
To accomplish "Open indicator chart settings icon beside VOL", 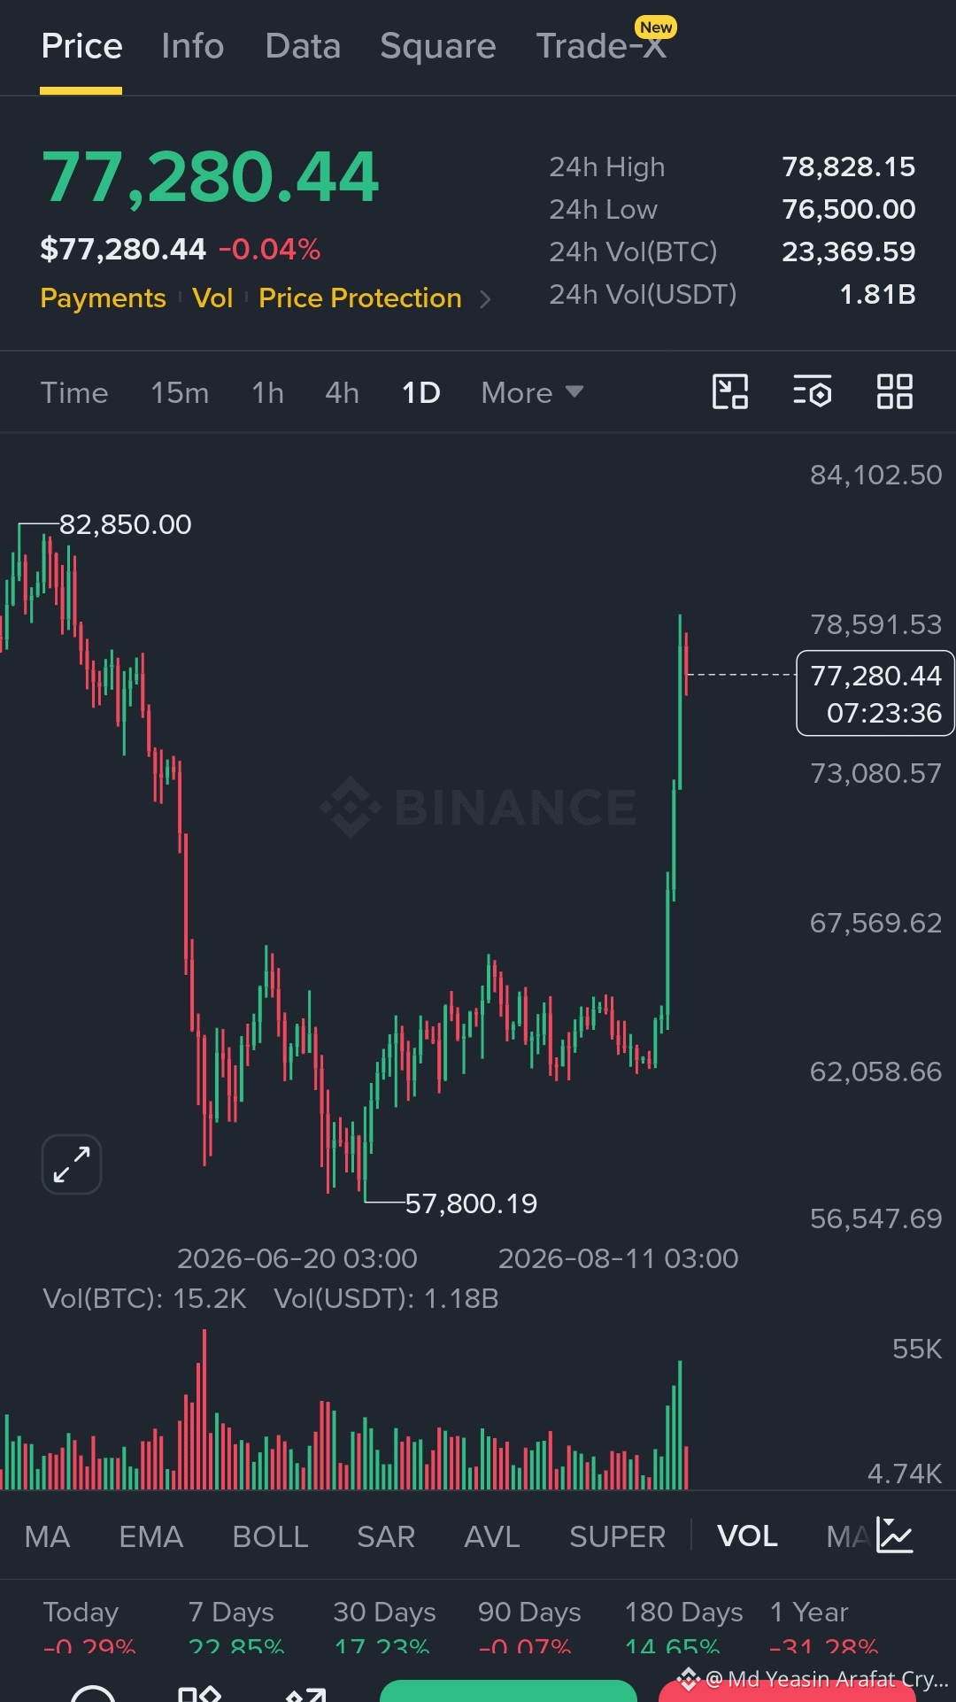I will tap(894, 1535).
